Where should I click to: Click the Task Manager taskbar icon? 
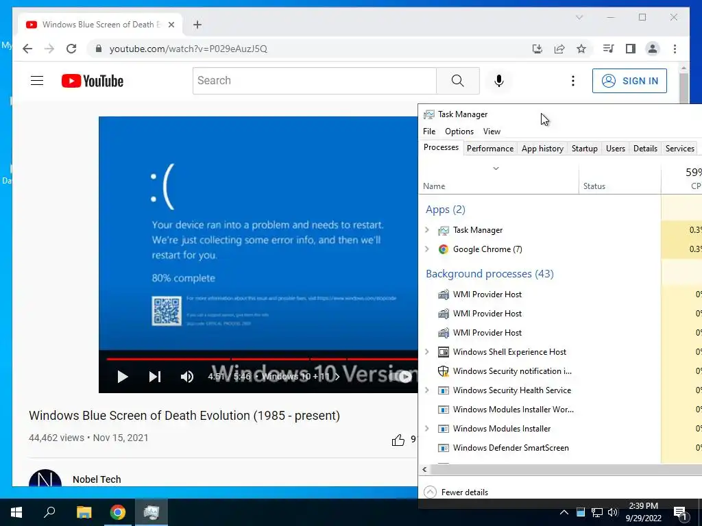(x=152, y=512)
